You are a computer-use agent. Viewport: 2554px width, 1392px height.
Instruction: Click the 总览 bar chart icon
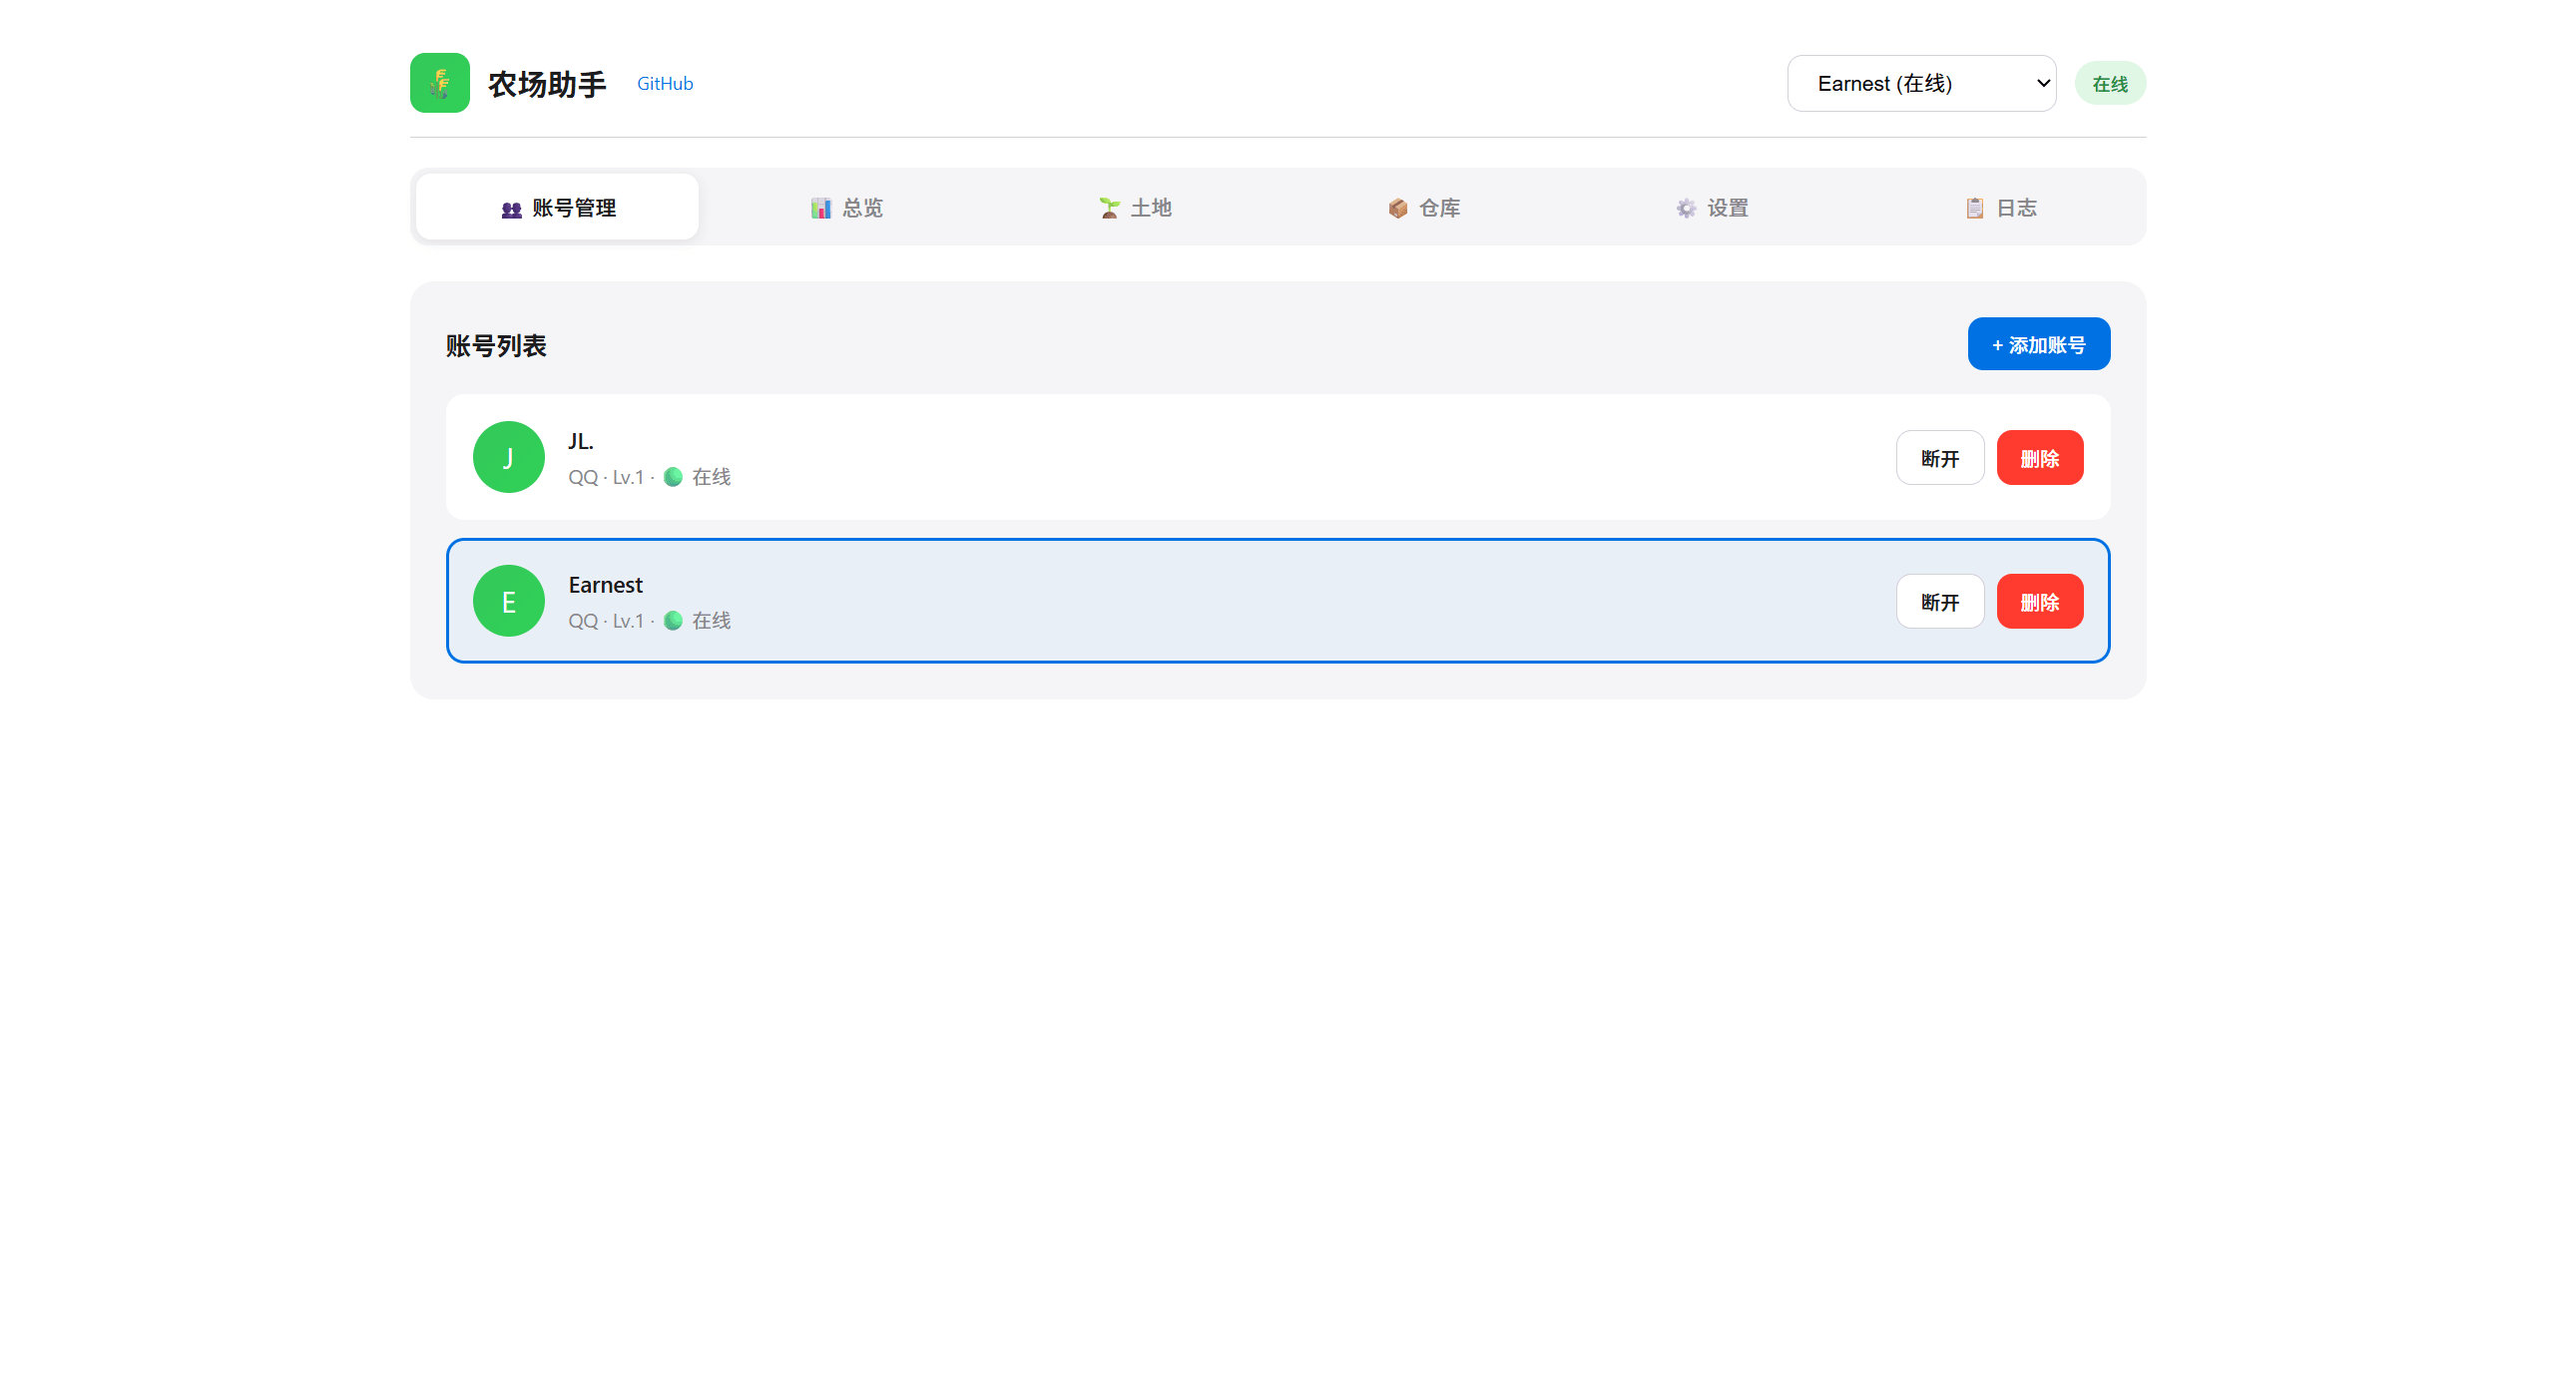(x=820, y=209)
